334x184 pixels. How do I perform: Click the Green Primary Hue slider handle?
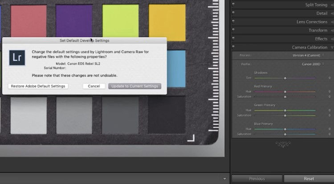(x=285, y=110)
